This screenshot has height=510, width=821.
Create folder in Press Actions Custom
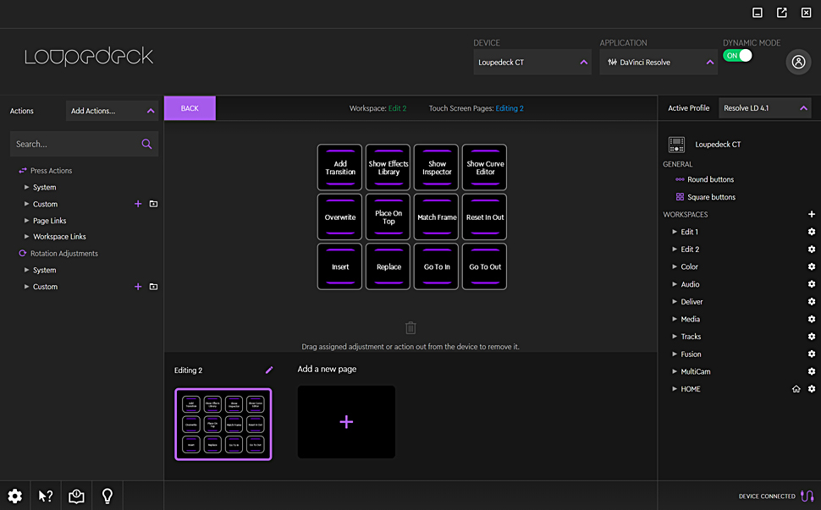(153, 204)
